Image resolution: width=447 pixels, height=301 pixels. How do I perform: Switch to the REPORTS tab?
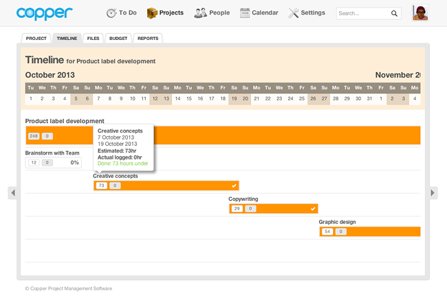point(148,38)
